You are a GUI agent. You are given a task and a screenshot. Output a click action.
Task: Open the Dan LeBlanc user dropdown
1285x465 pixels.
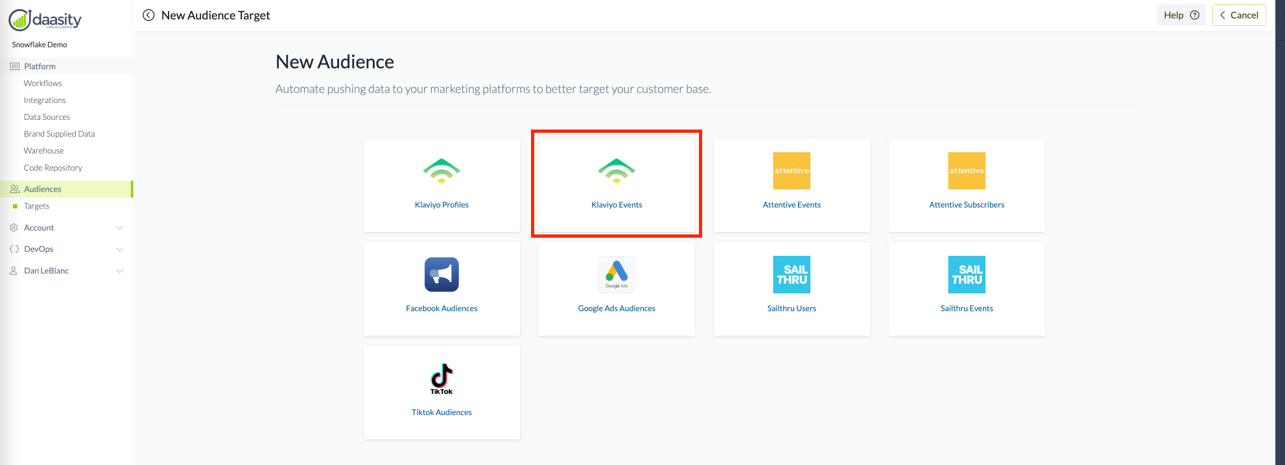pos(119,271)
